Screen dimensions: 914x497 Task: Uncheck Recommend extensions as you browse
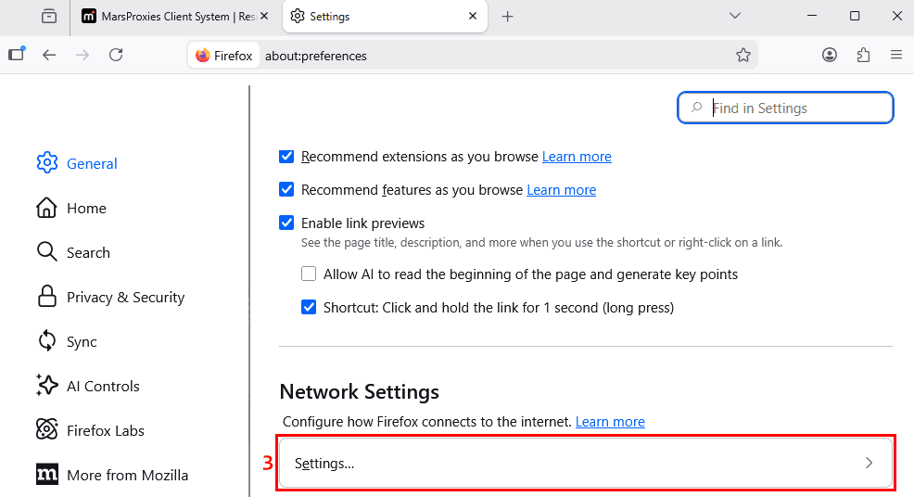286,157
